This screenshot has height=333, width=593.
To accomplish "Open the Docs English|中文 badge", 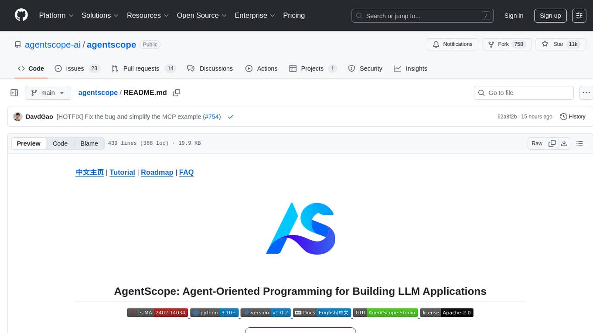I will click(x=322, y=313).
